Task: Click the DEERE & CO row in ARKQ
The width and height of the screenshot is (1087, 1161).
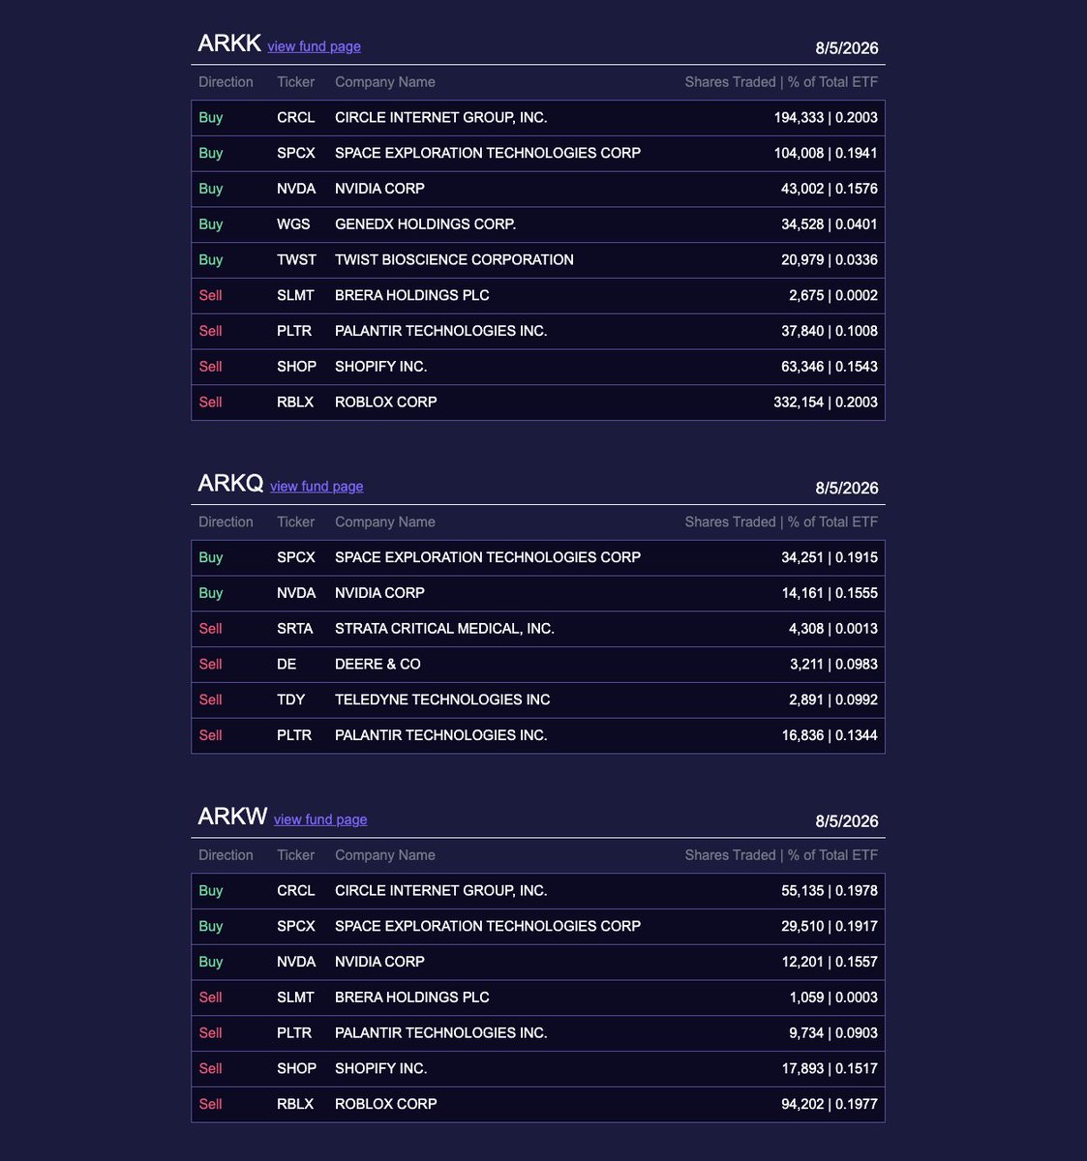Action: coord(538,665)
